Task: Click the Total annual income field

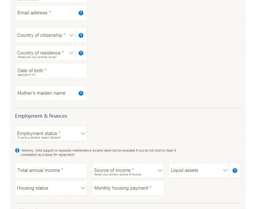Action: click(x=51, y=170)
